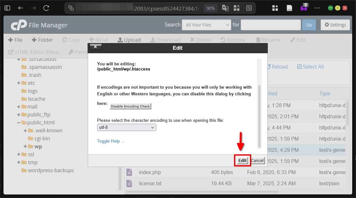Open the utf-8 character encoding dropdown
This screenshot has width=356, height=198.
pyautogui.click(x=126, y=127)
